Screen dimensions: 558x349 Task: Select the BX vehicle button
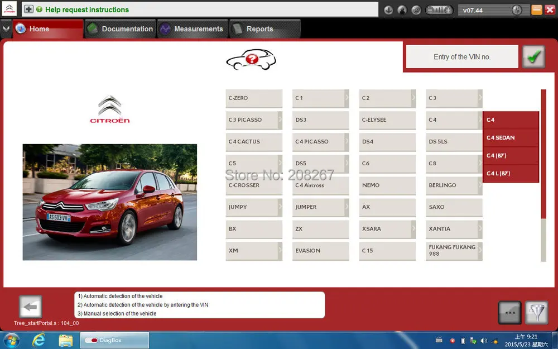254,228
